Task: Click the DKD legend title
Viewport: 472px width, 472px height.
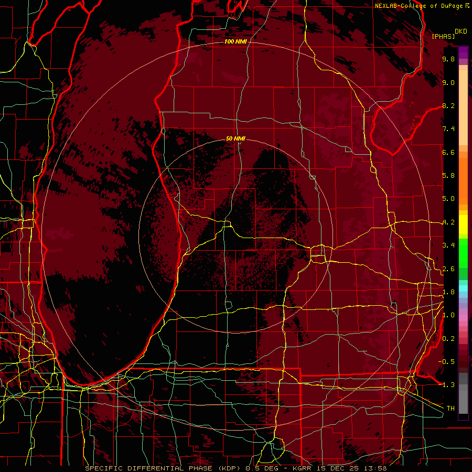Action: coord(461,31)
